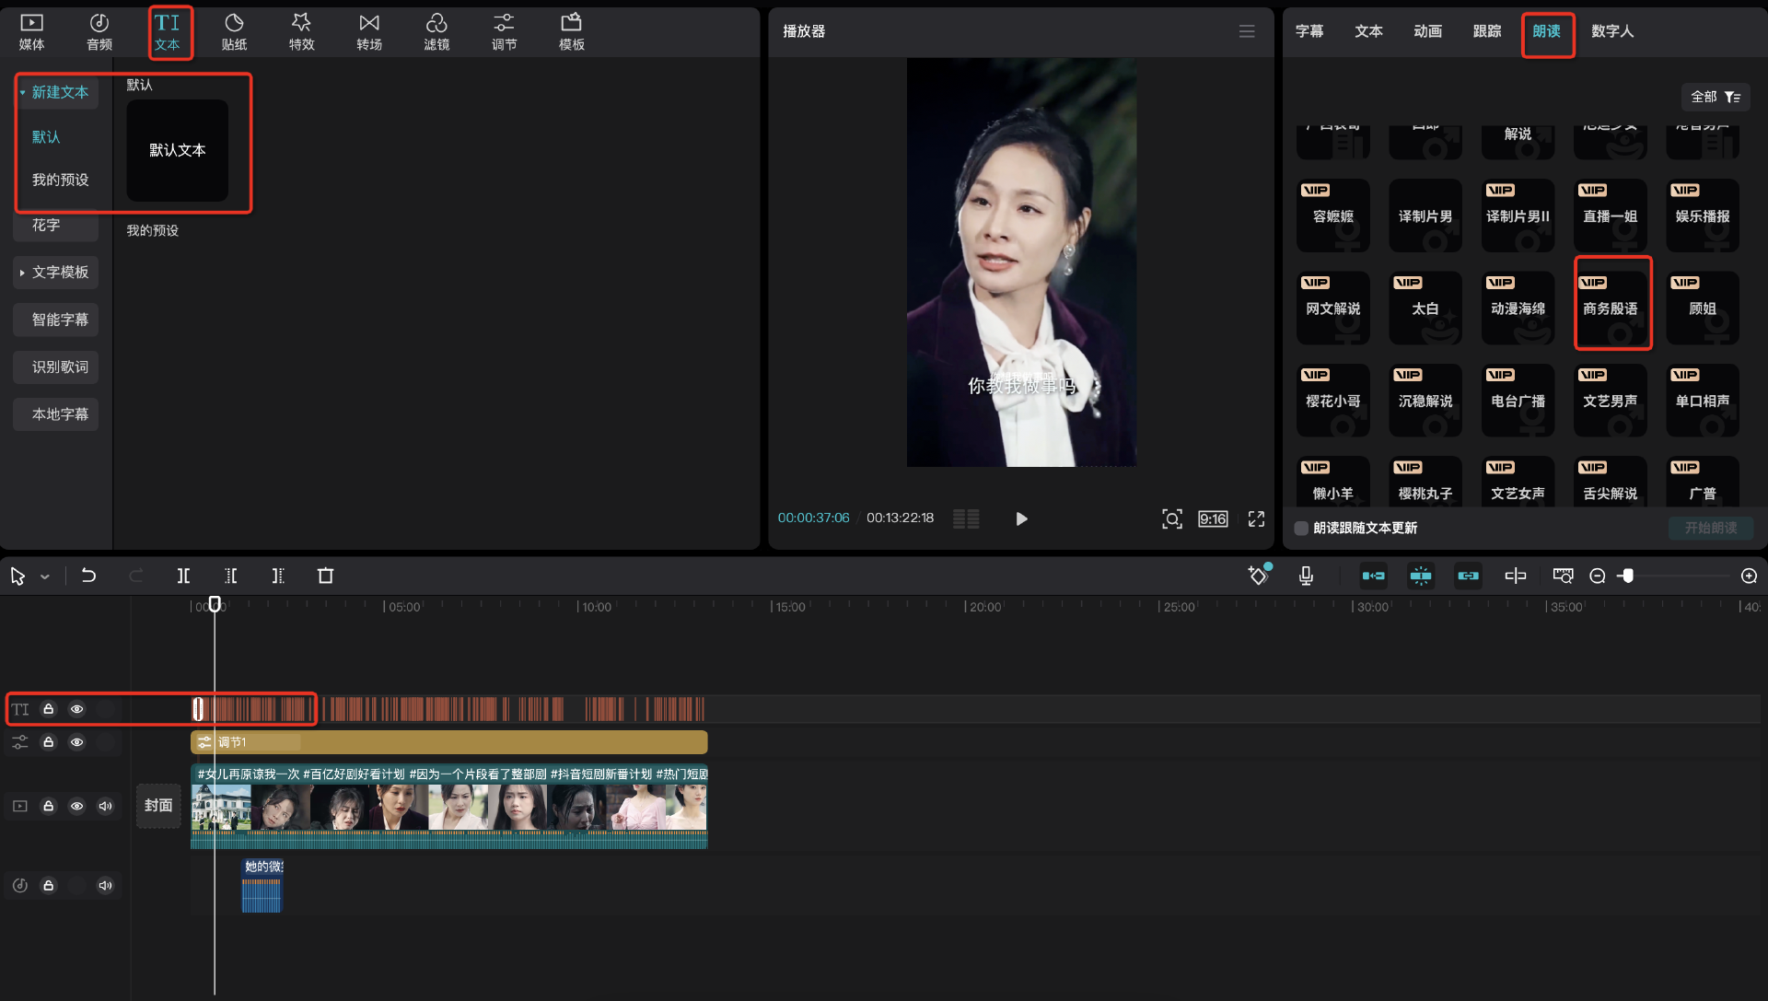This screenshot has width=1768, height=1001.
Task: Drag timeline playhead position slider
Action: pos(215,604)
